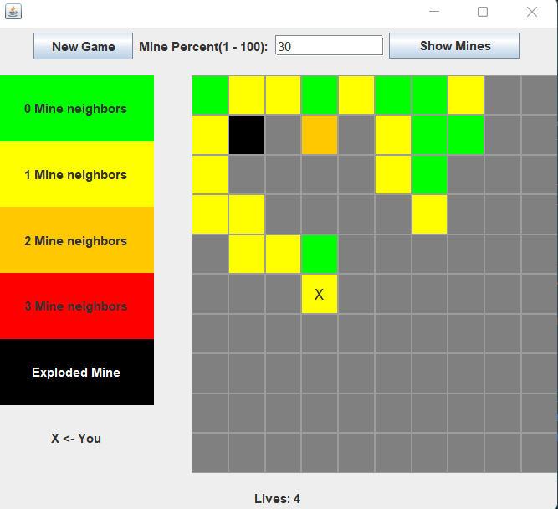Reveal gray cell between black and orange cells
The width and height of the screenshot is (558, 509).
point(283,135)
